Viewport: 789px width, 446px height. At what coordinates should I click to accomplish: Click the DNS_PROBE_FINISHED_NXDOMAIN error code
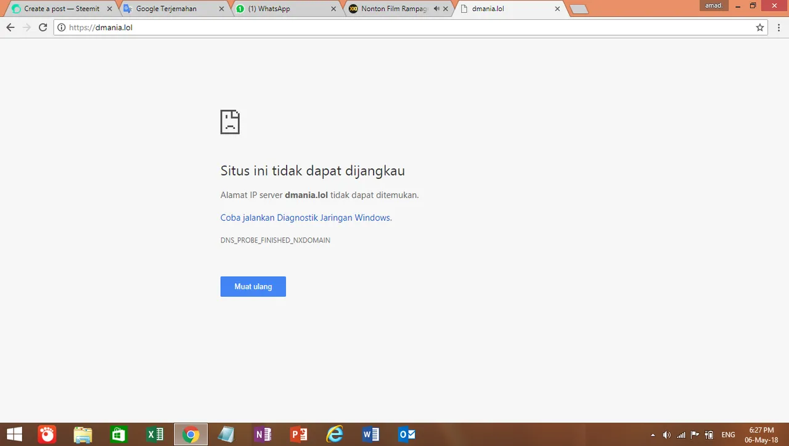(x=276, y=240)
